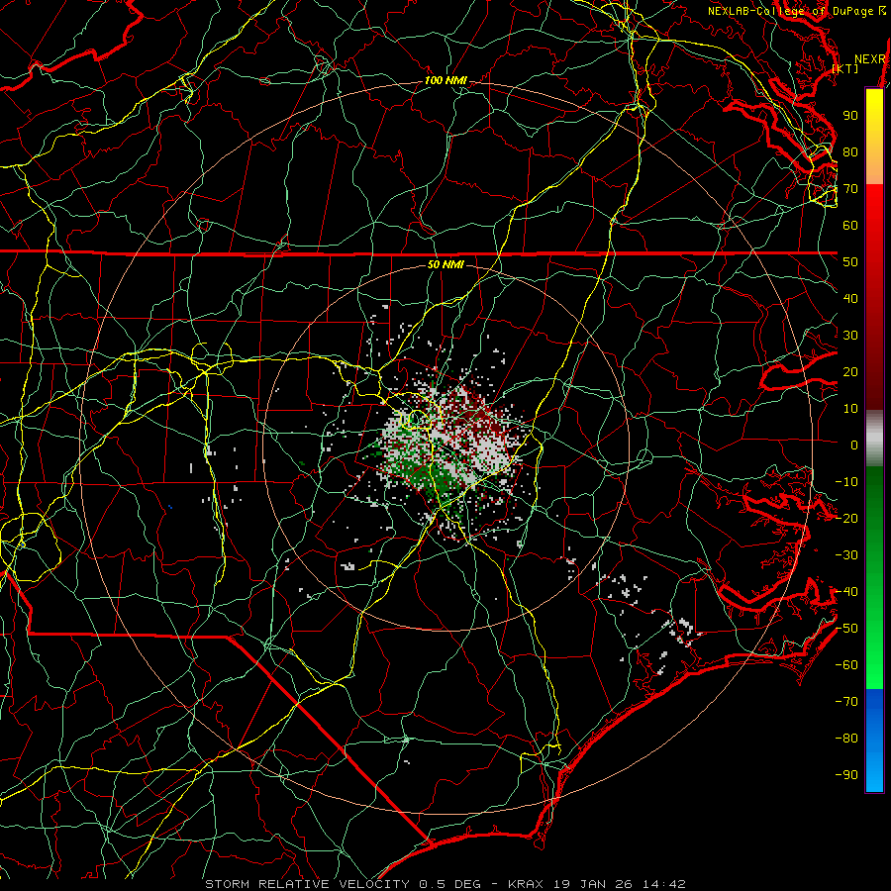
Task: Click the positive "70" label on the velocity scale
Action: click(850, 189)
